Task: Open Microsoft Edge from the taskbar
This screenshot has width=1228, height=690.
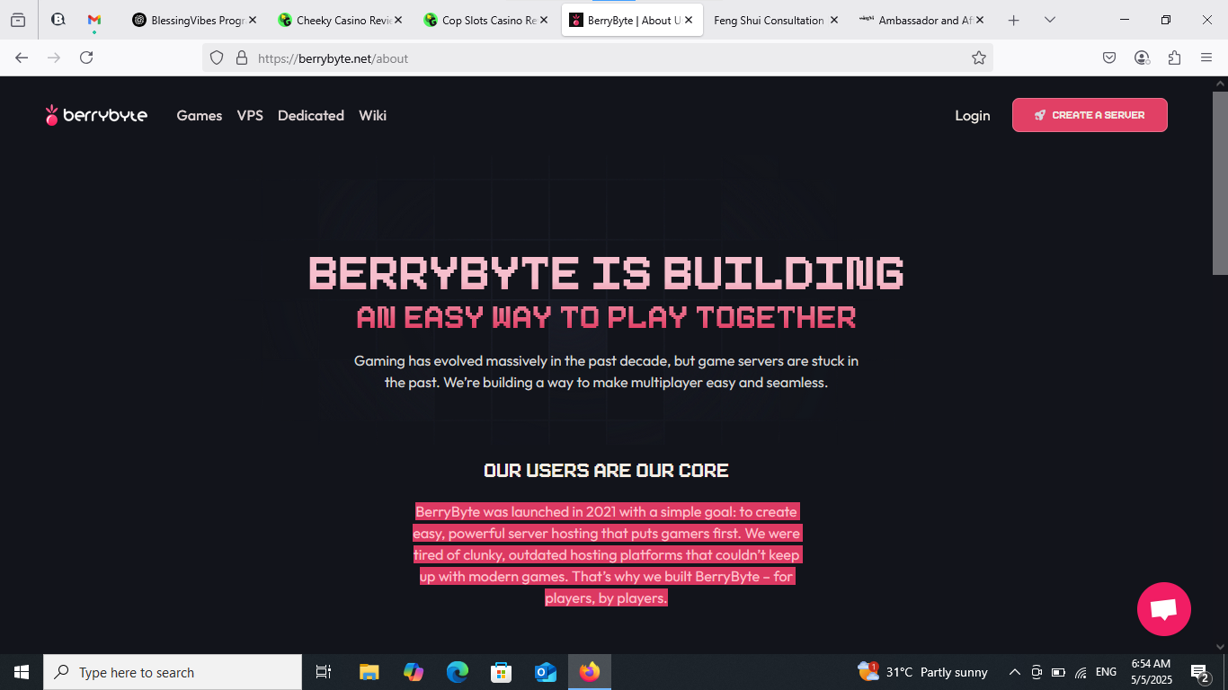Action: coord(458,672)
